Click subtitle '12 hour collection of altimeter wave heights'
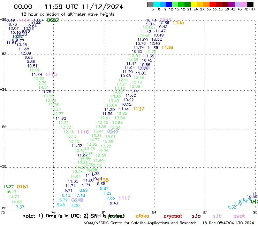 point(68,14)
